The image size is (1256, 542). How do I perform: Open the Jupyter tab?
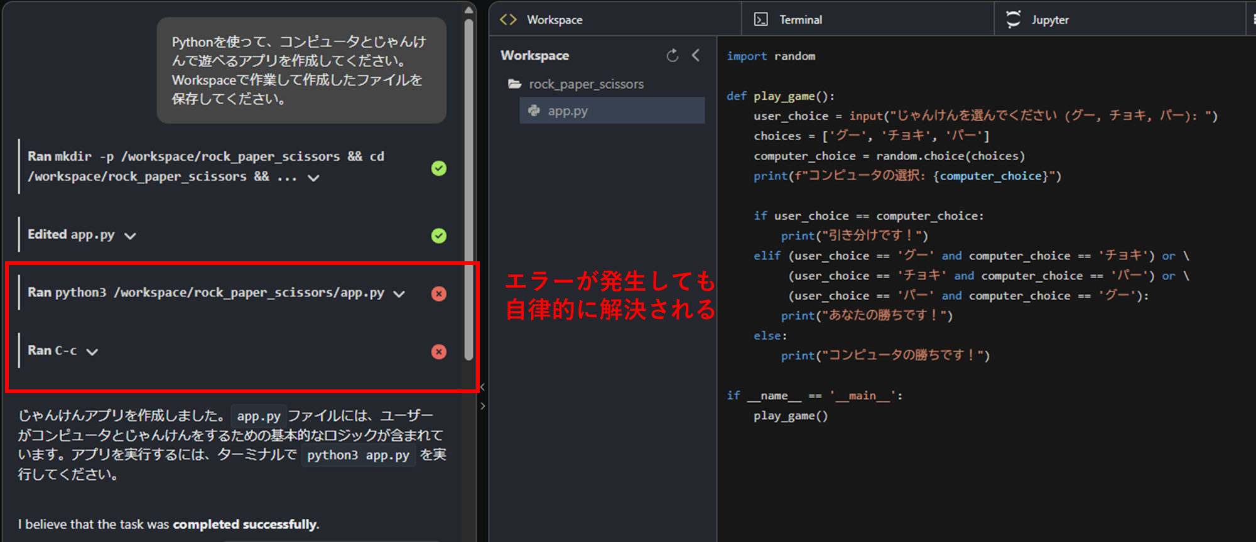(x=1049, y=20)
